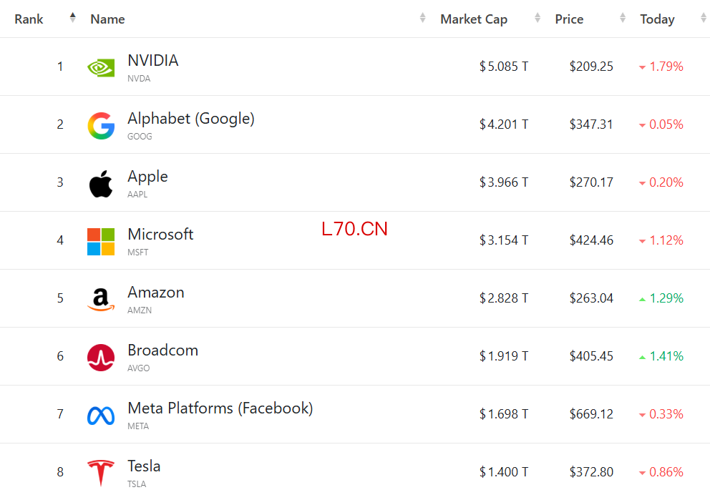Select the Today column header
Viewport: 710px width, 500px height.
(657, 19)
